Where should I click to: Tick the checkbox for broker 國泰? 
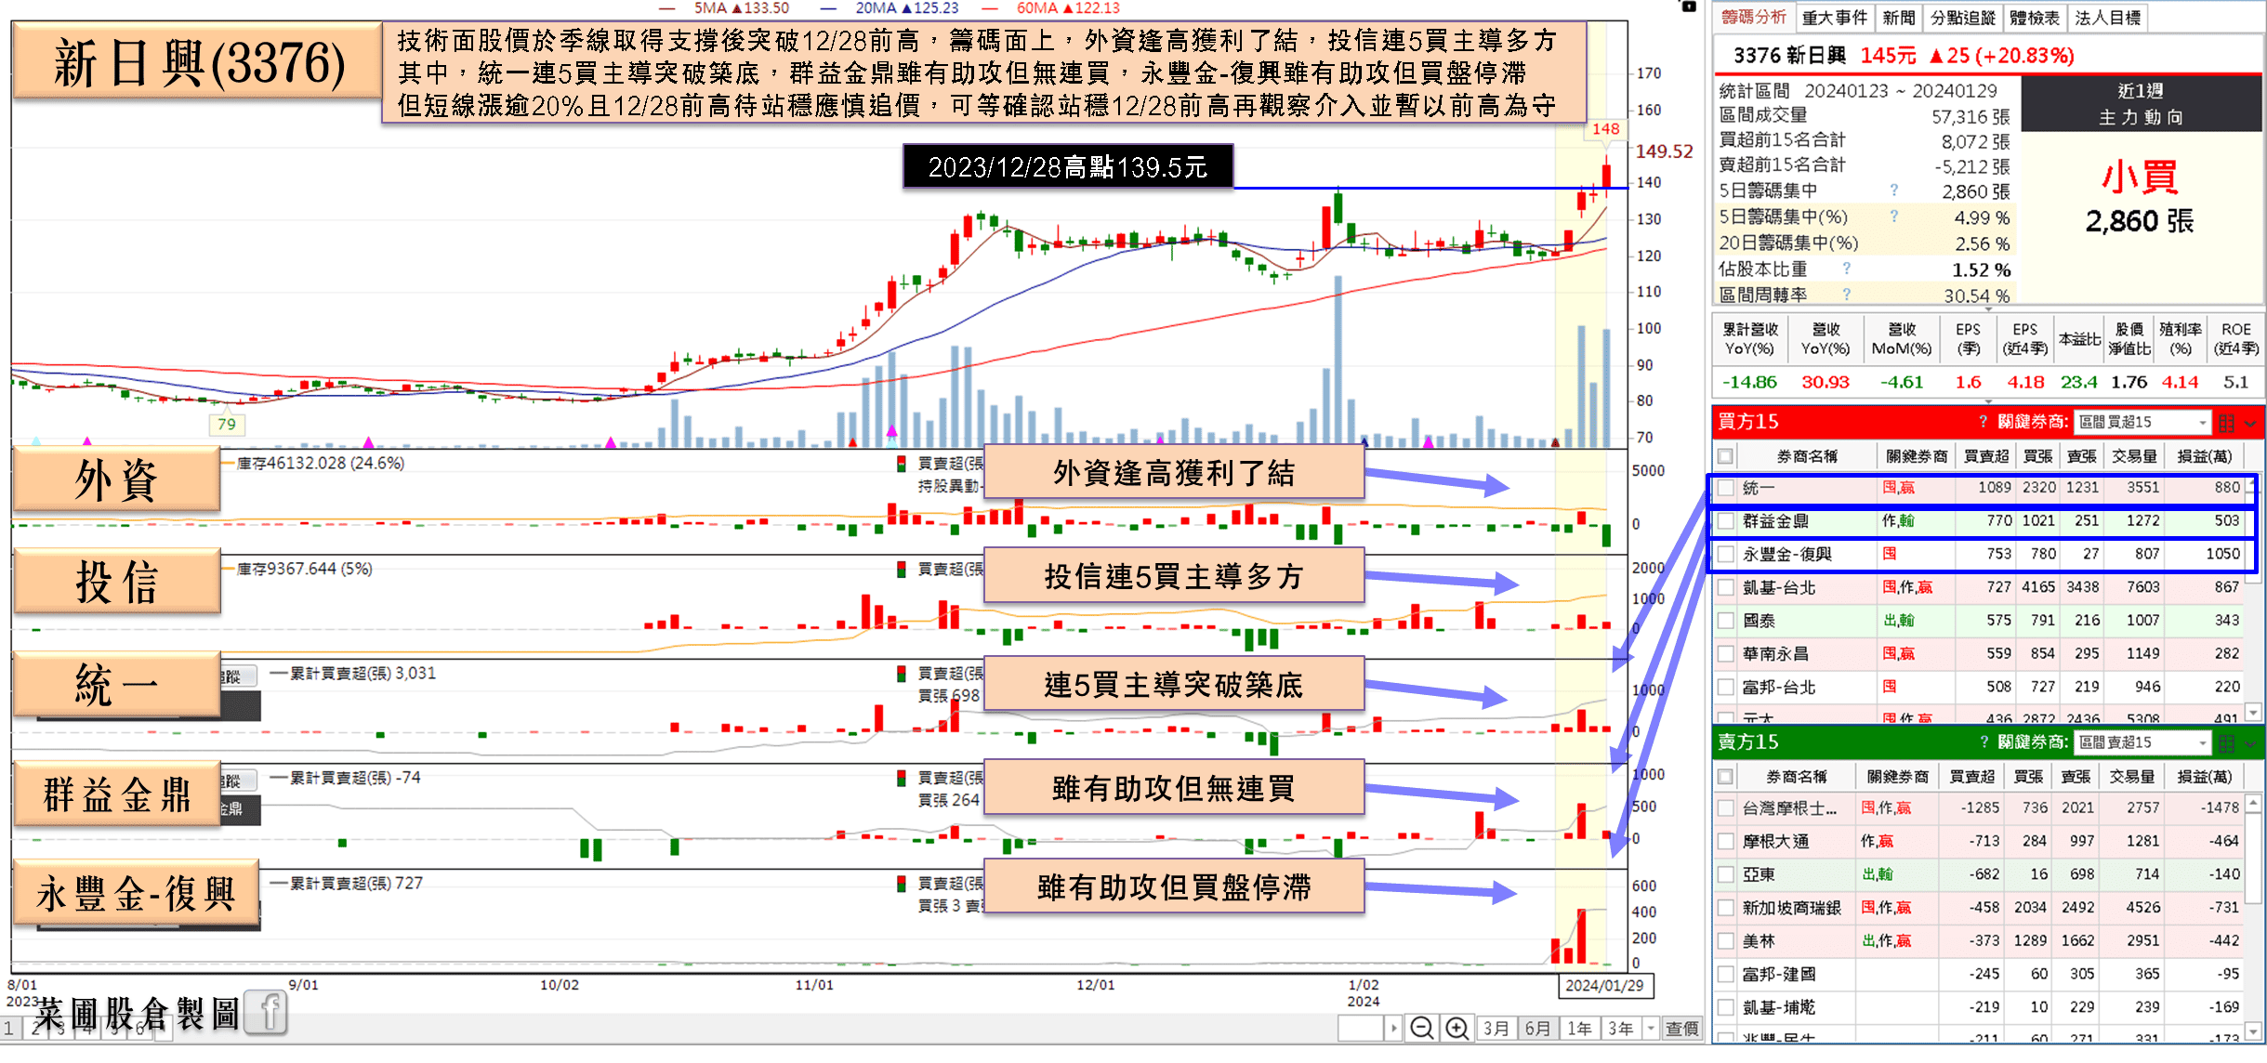coord(1726,621)
